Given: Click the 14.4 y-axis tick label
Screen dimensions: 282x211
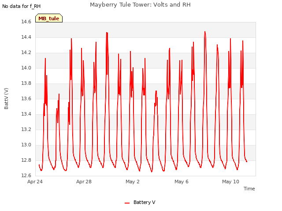Looking at the screenshot, I should [x=26, y=37].
